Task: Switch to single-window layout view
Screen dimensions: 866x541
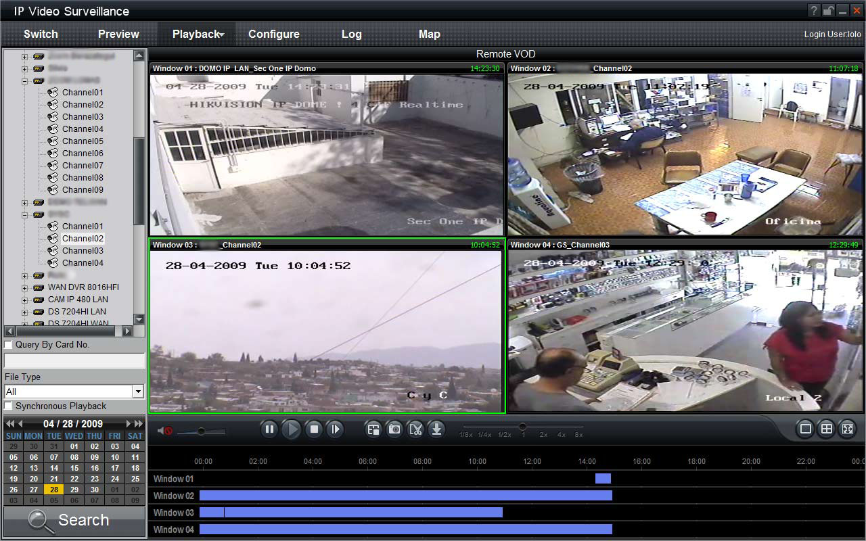Action: point(805,429)
